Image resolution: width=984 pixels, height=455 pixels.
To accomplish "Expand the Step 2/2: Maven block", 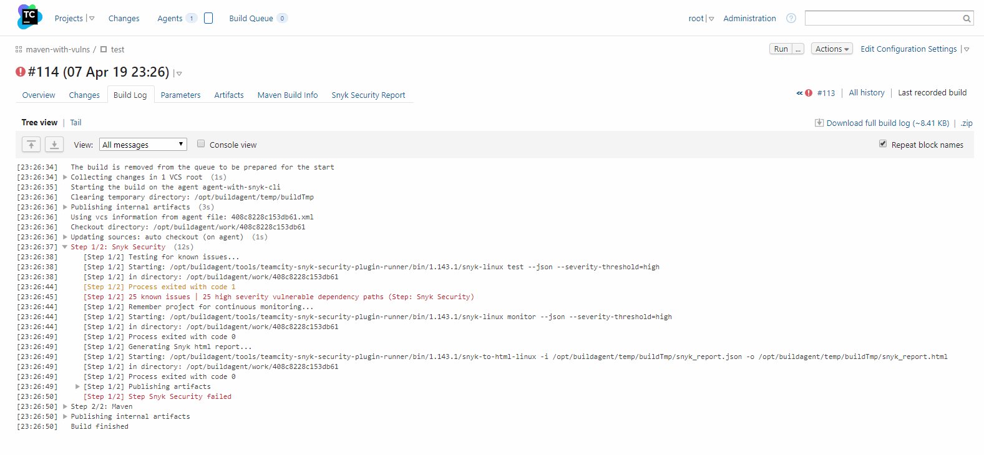I will coord(65,406).
